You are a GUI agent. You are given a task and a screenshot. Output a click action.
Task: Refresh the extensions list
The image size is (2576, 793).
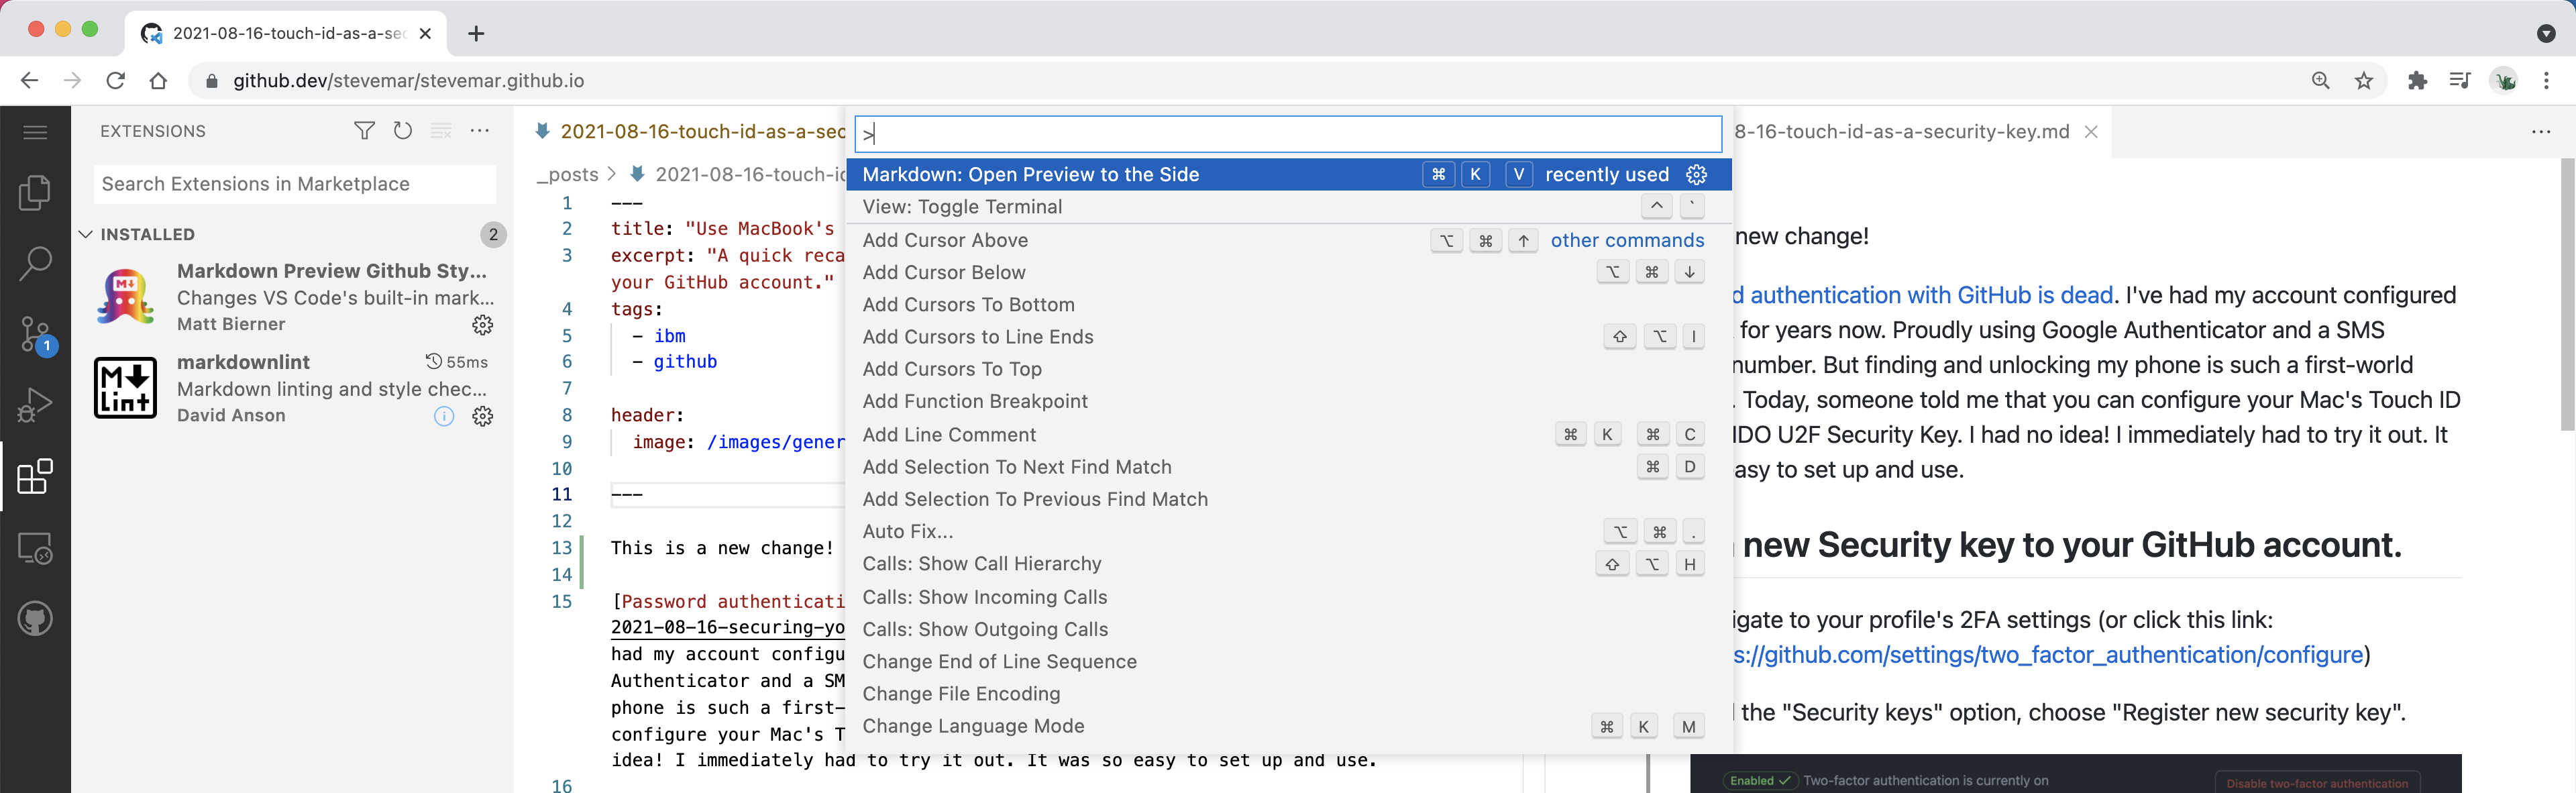402,131
